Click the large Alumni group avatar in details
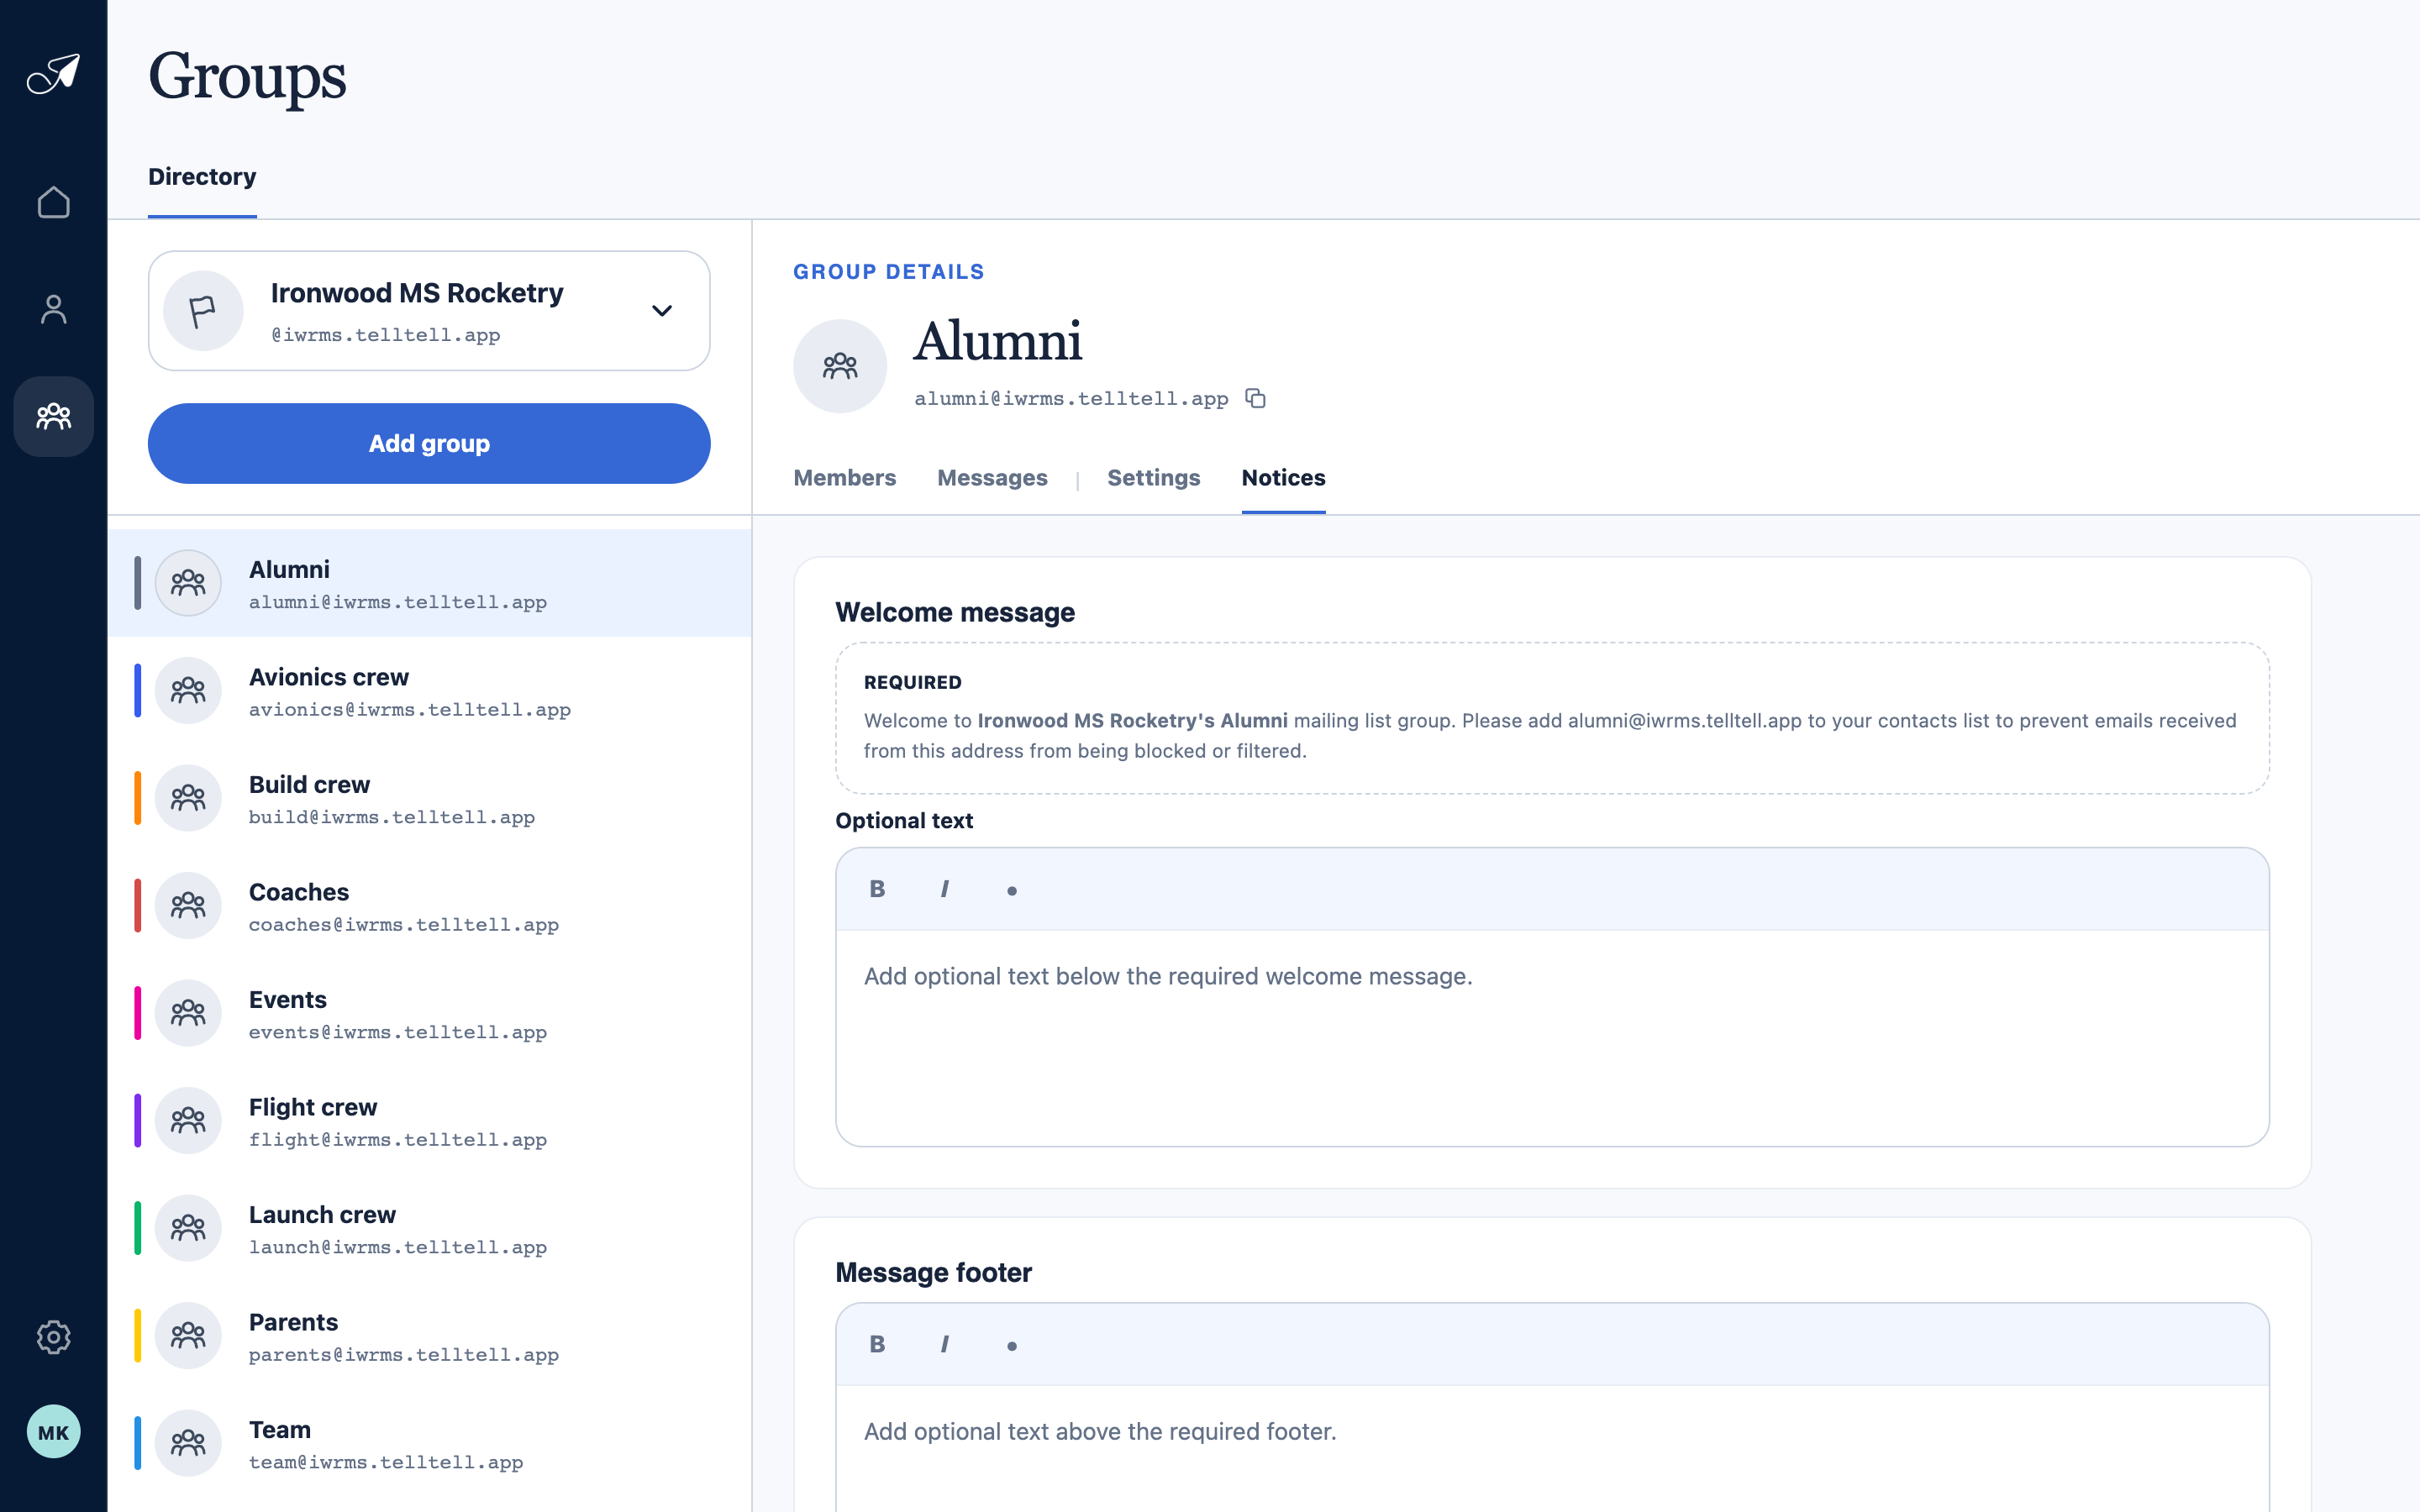Screen dimensions: 2420x1512 (x=840, y=366)
